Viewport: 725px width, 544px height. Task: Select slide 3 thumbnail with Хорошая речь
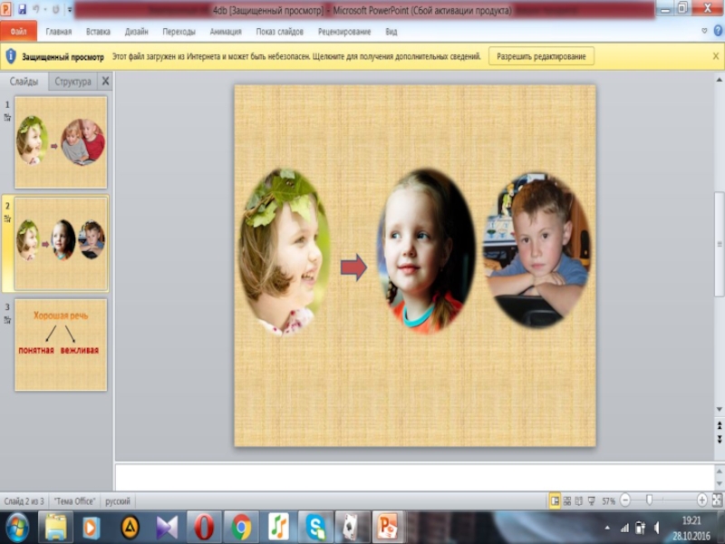pyautogui.click(x=61, y=345)
